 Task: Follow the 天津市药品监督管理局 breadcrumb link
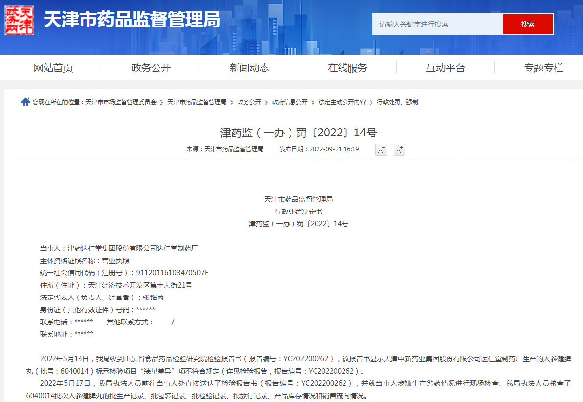tap(197, 102)
